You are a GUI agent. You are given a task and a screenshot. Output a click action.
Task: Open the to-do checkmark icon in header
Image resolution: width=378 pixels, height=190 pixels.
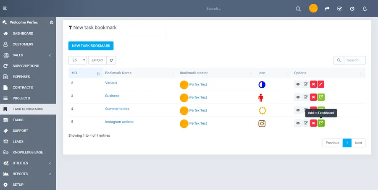[x=339, y=9]
